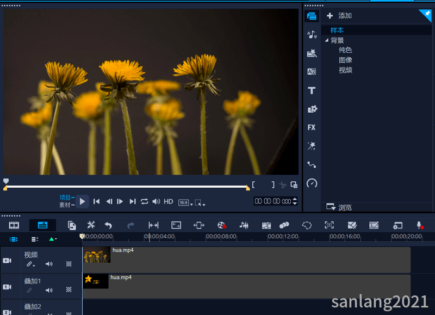Open the Template library icon below the music note
The image size is (435, 315).
(312, 53)
